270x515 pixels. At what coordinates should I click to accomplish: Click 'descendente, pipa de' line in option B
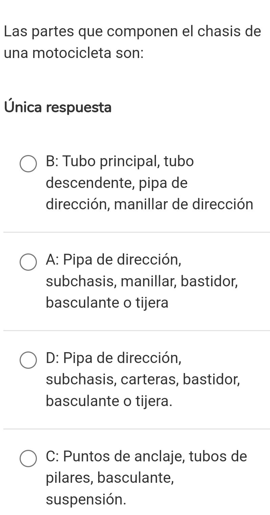(x=116, y=183)
